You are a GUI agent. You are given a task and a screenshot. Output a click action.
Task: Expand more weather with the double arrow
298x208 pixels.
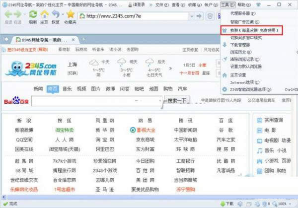[x=170, y=69]
